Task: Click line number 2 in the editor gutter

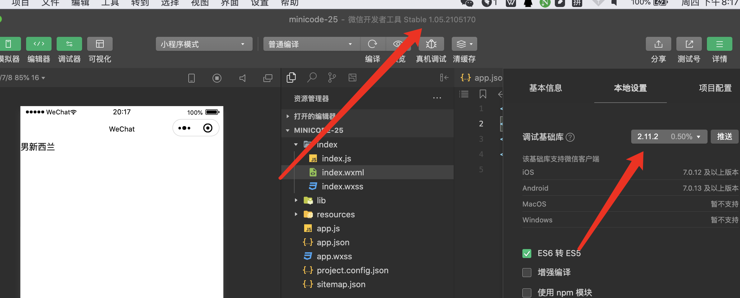Action: pyautogui.click(x=481, y=124)
